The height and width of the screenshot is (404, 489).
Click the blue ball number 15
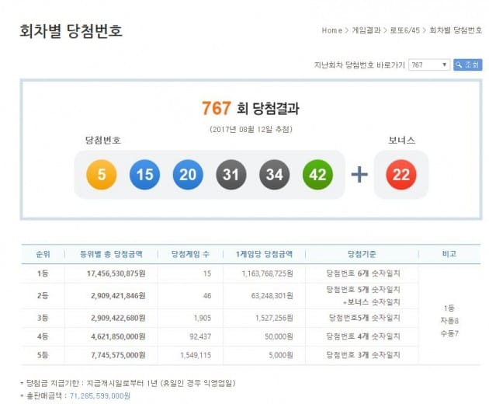tap(144, 175)
